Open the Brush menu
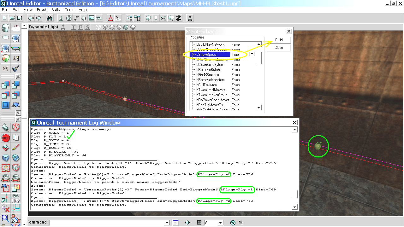Screen dimensions: 404x227 (x=42, y=10)
